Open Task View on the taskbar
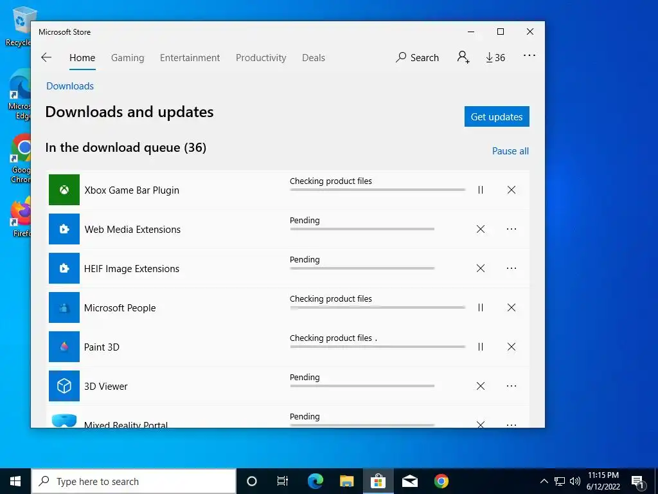This screenshot has width=658, height=494. (283, 481)
